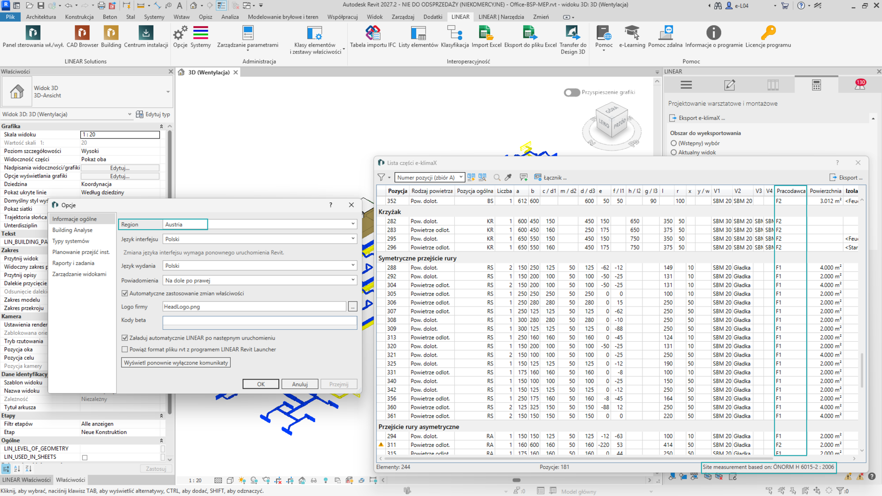Uncheck Automatyczne zastosowanie zmian właściwości
Image resolution: width=882 pixels, height=496 pixels.
point(125,294)
